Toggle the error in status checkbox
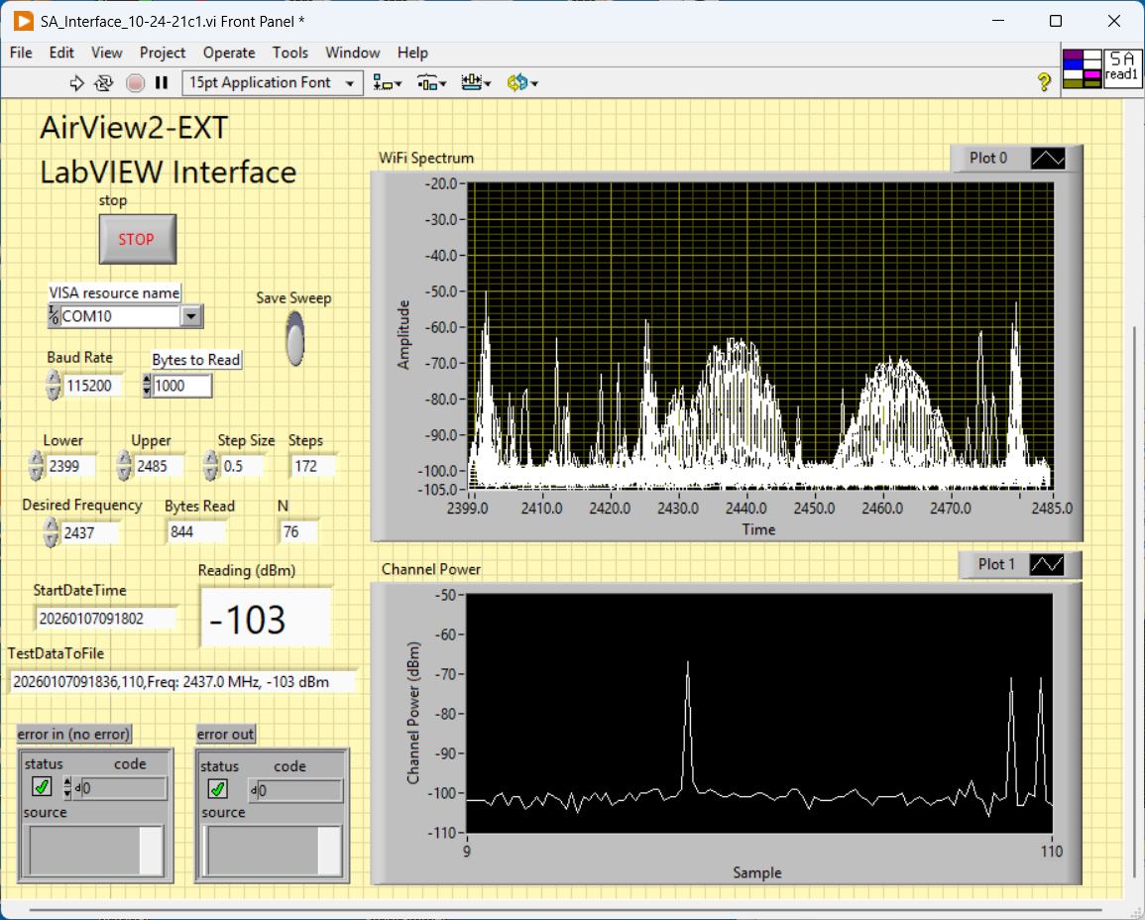The image size is (1145, 920). pos(42,788)
